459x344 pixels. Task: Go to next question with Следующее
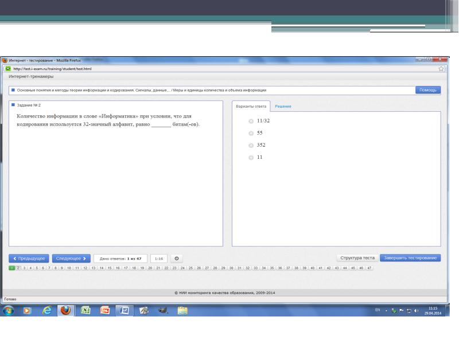coord(71,259)
